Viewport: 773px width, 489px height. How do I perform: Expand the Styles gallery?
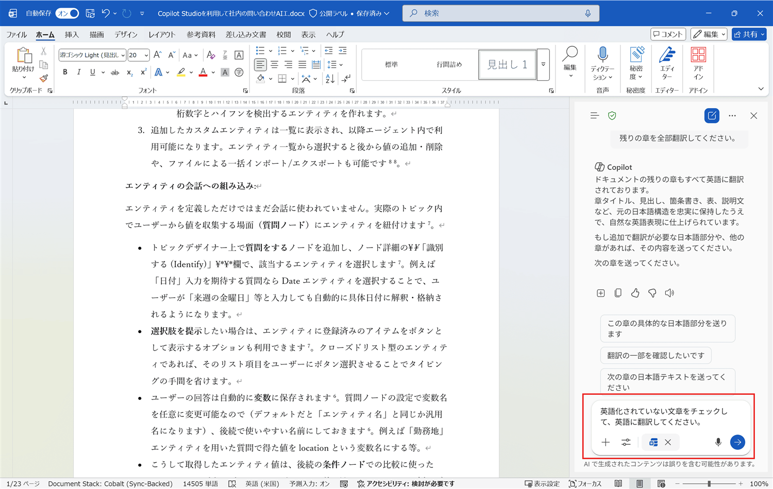[543, 64]
